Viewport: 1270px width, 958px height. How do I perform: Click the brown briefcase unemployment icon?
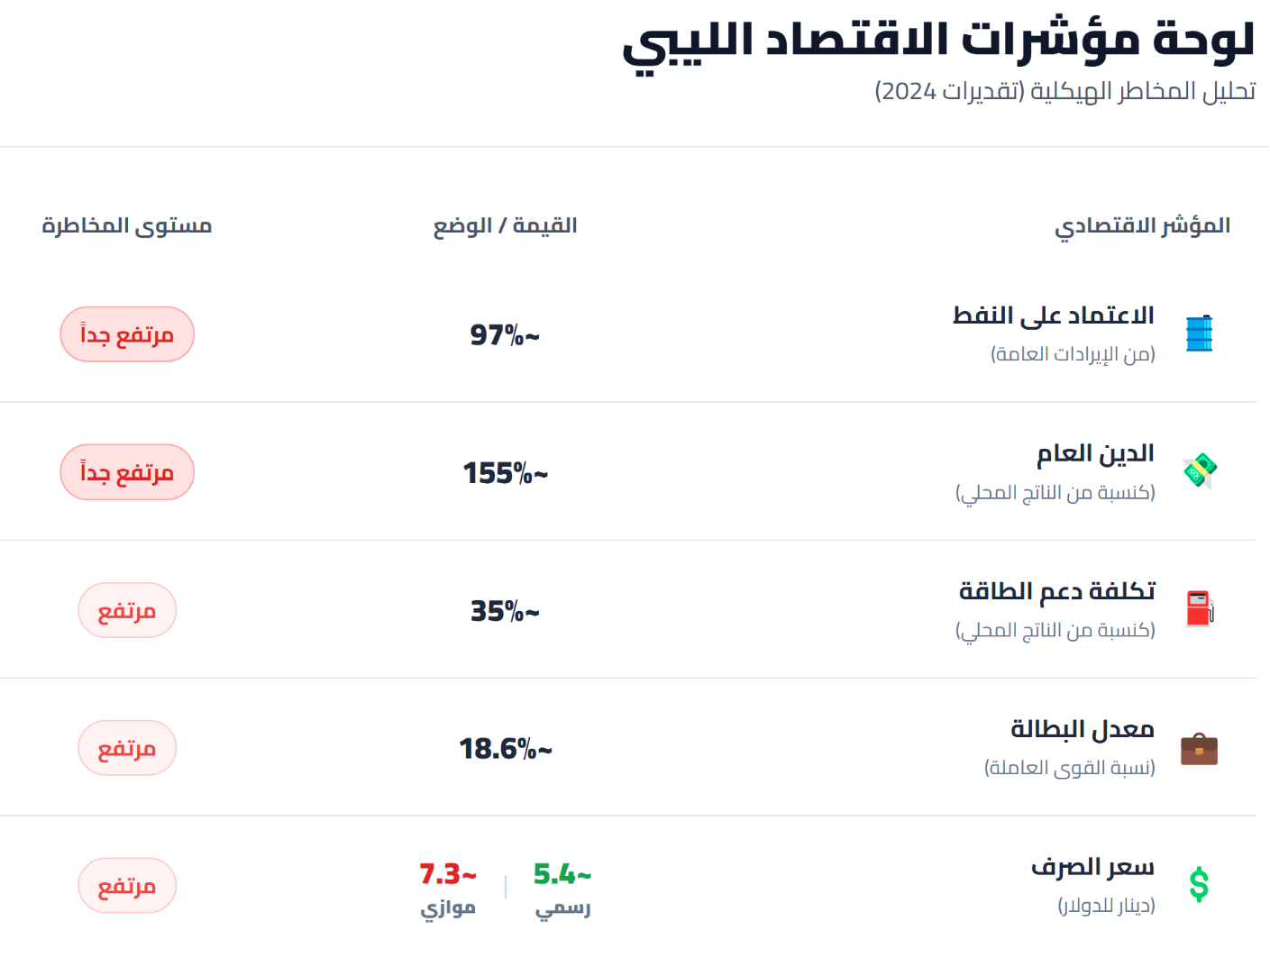[1199, 748]
